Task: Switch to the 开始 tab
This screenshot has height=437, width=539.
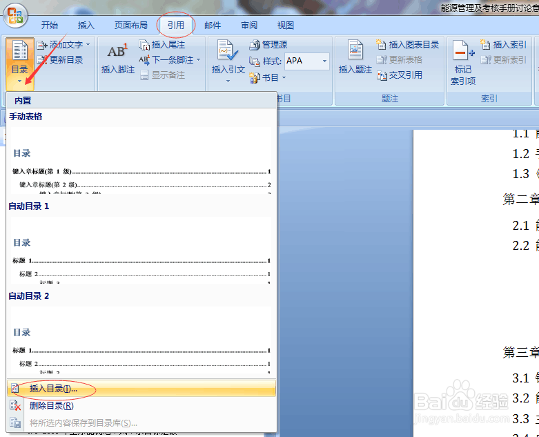Action: 50,25
